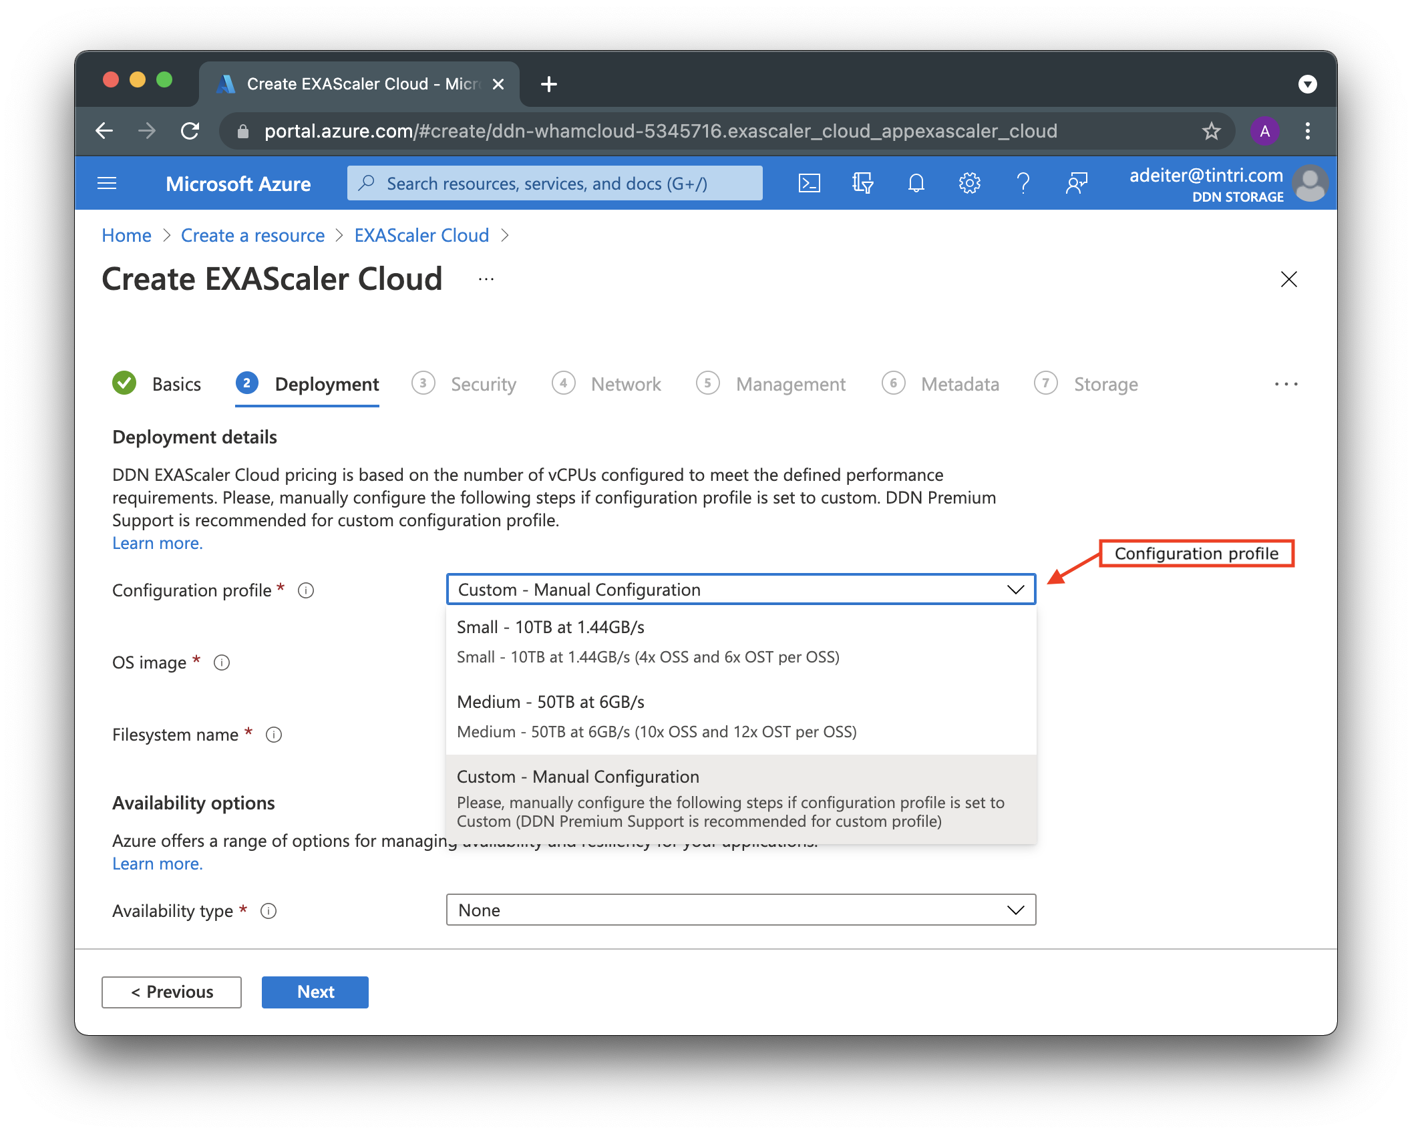This screenshot has height=1134, width=1412.
Task: Collapse the Configuration profile dropdown
Action: click(1015, 590)
